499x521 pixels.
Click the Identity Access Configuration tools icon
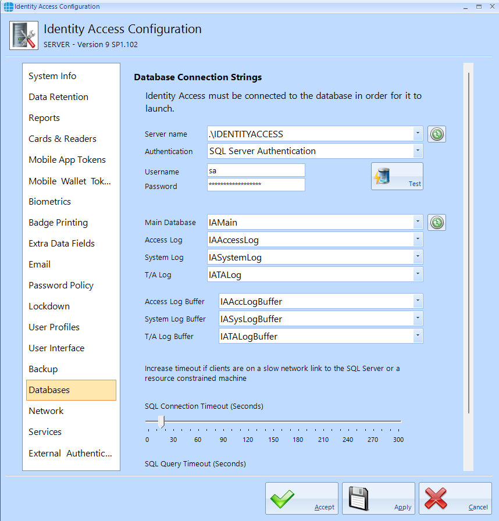24,35
